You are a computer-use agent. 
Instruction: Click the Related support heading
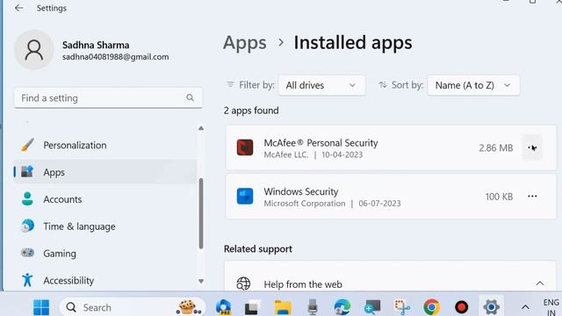pos(257,249)
